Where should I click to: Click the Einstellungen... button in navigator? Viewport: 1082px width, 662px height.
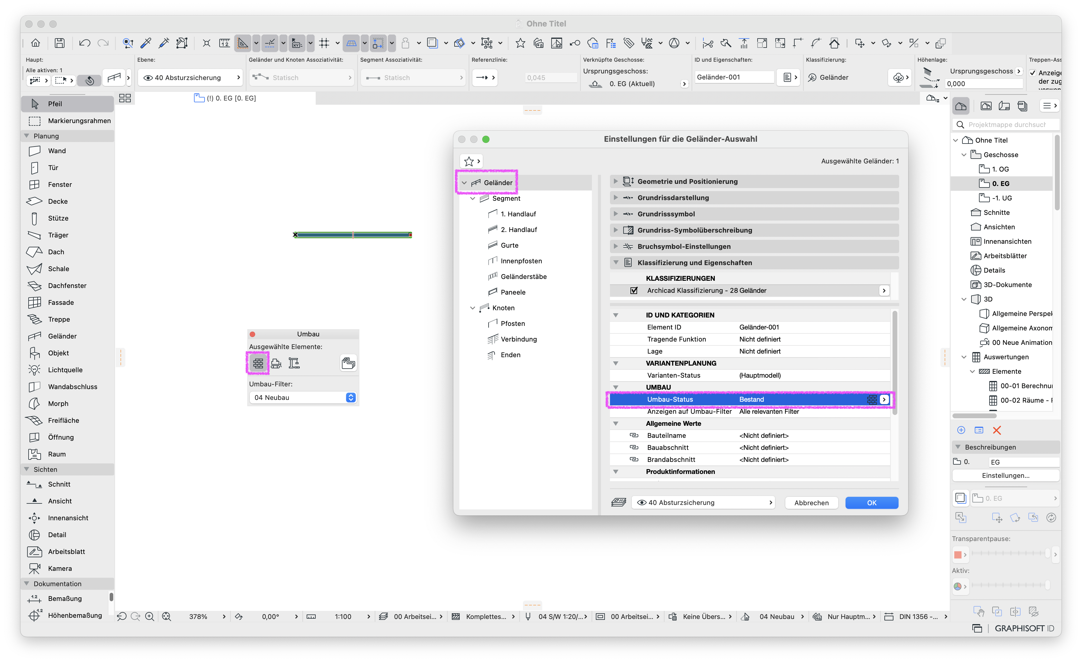[1005, 475]
